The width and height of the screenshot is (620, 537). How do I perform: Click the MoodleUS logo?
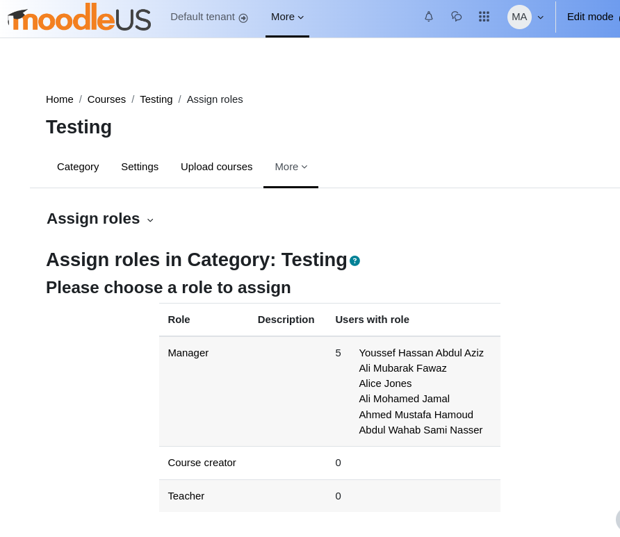coord(79,17)
